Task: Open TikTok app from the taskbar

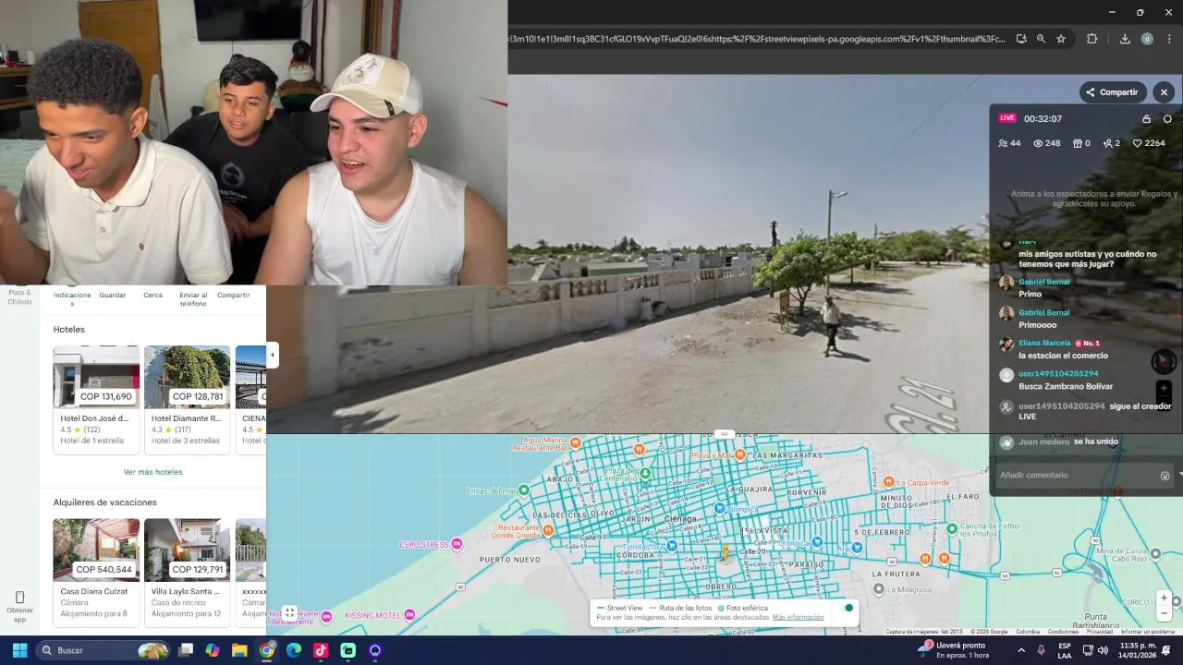Action: (x=321, y=650)
